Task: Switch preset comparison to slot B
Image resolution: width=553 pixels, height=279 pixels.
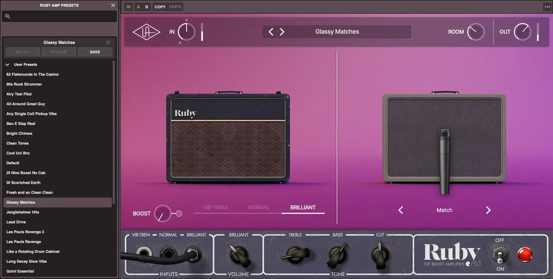Action: click(146, 6)
